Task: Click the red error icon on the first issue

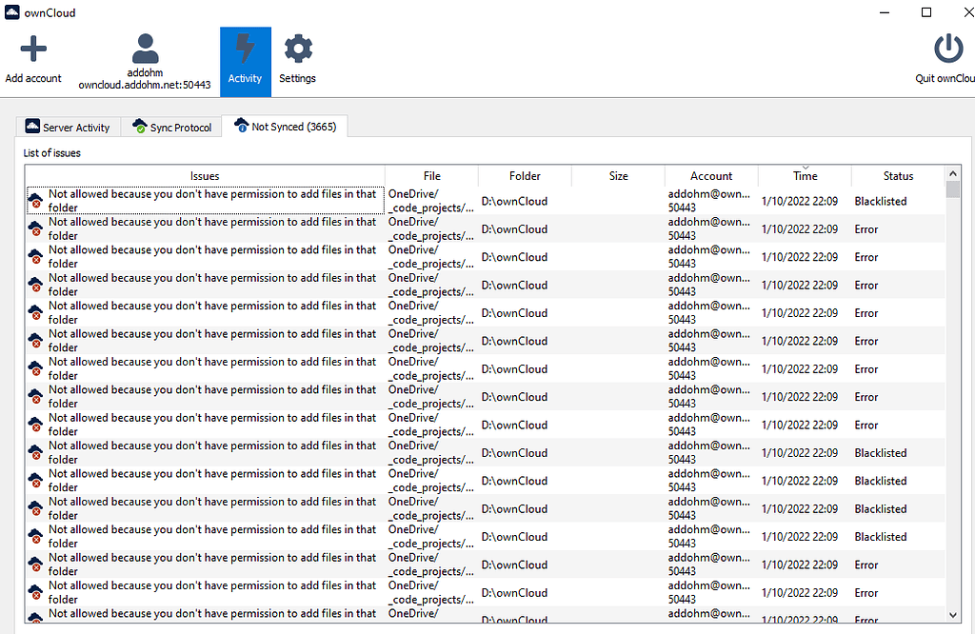Action: click(35, 201)
